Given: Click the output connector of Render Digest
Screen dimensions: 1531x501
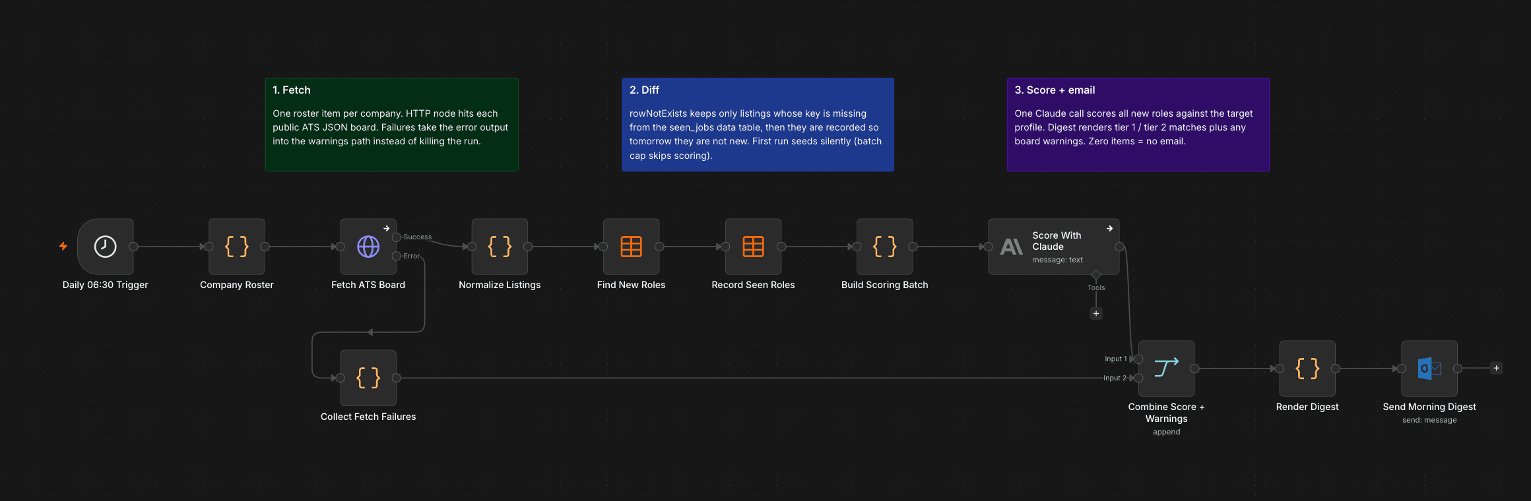Looking at the screenshot, I should click(x=1336, y=368).
